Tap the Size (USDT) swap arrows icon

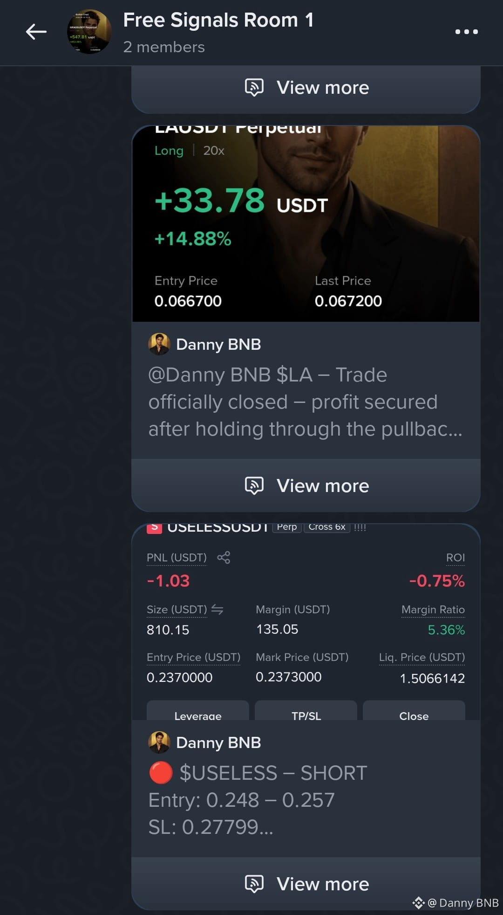(217, 609)
